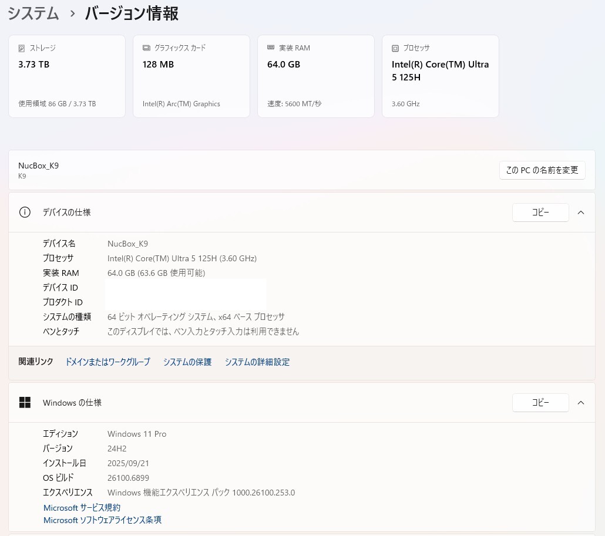The height and width of the screenshot is (536, 605).
Task: Open the 実装 RAM 64.0 GB card
Action: point(315,76)
